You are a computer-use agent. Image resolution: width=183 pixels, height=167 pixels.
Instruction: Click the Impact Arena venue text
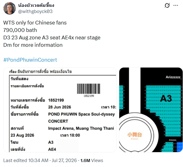[81, 128]
